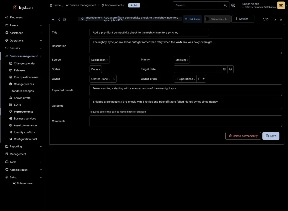Open Risk questionnaires in sidebar
The height and width of the screenshot is (211, 288).
click(x=24, y=77)
